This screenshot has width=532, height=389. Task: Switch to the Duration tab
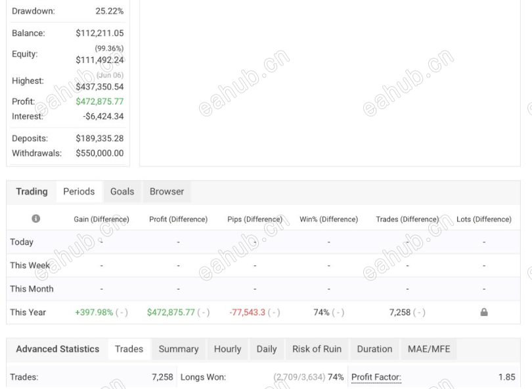coord(374,349)
